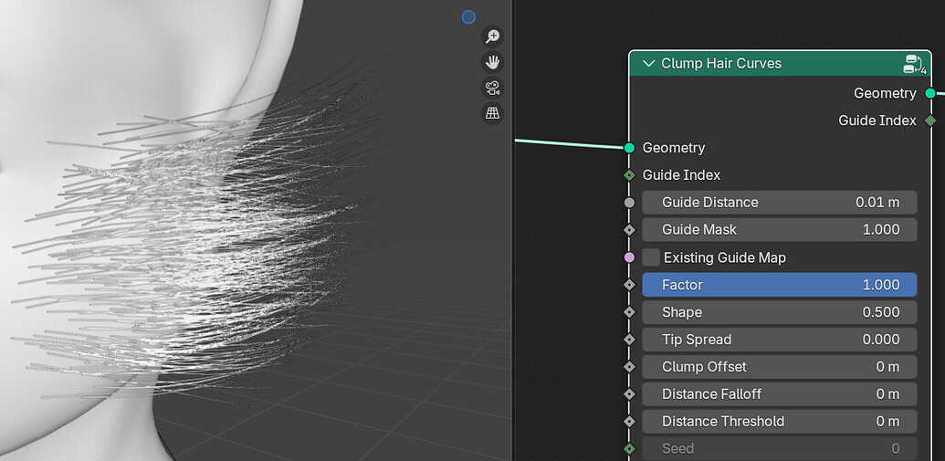Click the Tip Spread value field

(x=779, y=340)
